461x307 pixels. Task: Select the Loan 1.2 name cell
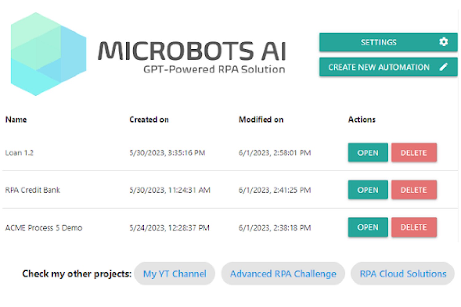[19, 153]
